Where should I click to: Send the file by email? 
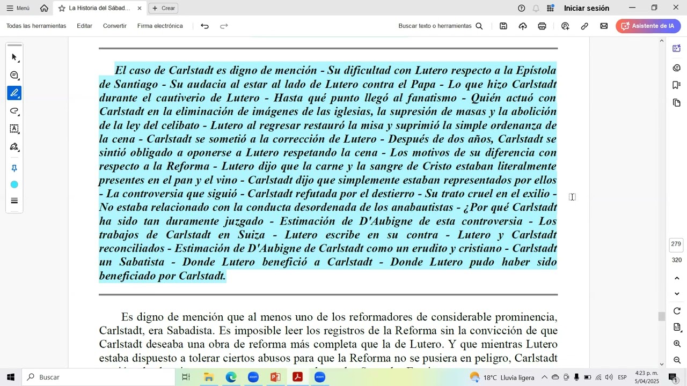coord(604,26)
